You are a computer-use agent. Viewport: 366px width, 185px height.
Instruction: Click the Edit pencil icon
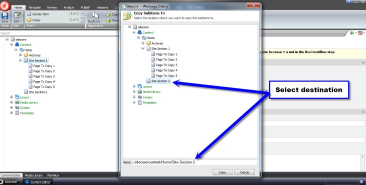pyautogui.click(x=17, y=15)
